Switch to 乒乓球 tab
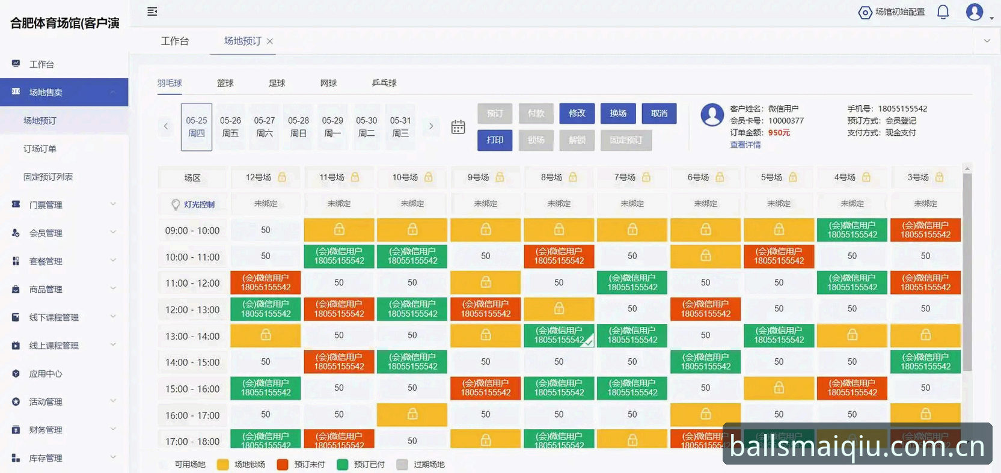Viewport: 1001px width, 473px height. pyautogui.click(x=384, y=83)
